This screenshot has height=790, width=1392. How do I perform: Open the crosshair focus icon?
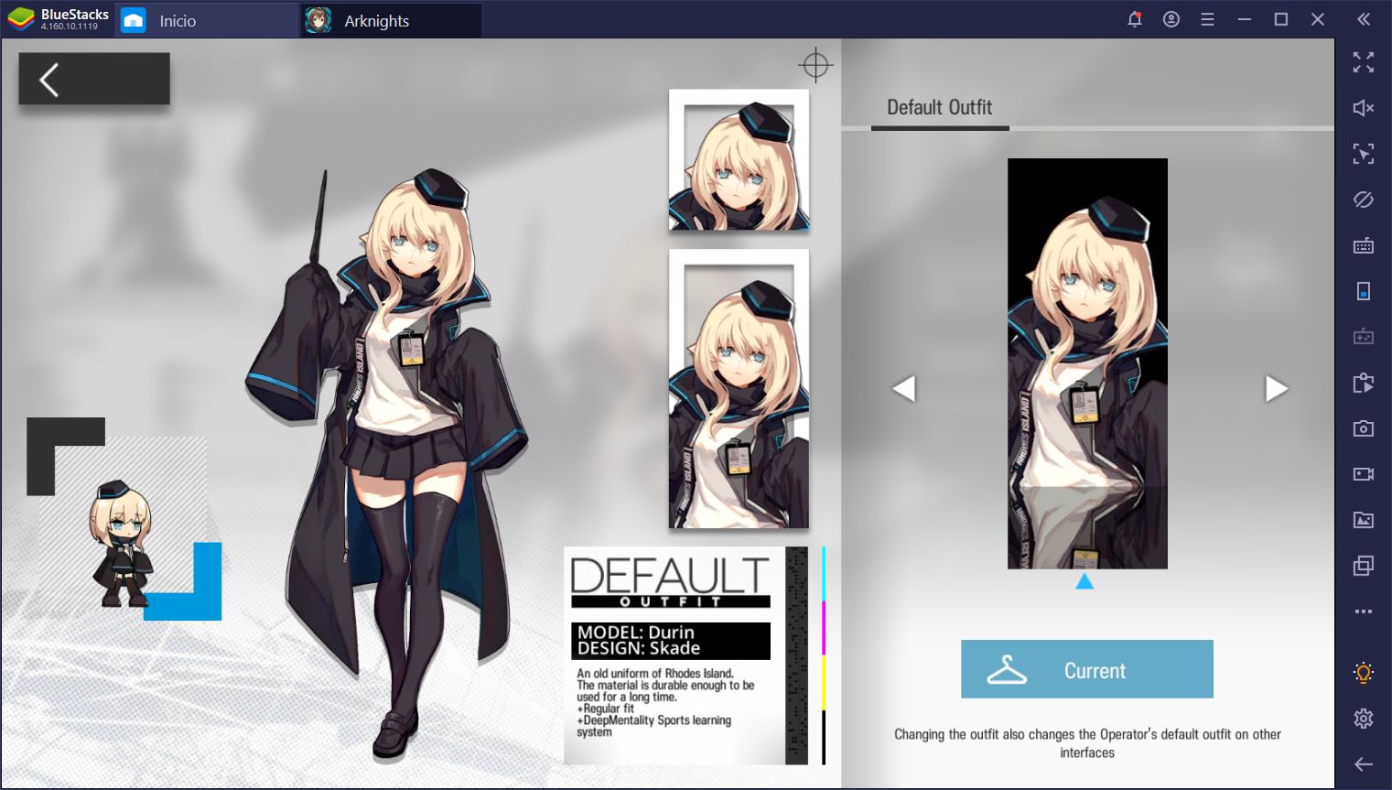tap(815, 65)
